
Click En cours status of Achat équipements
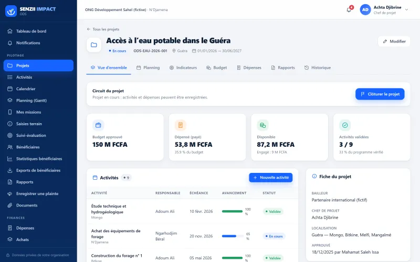click(x=274, y=236)
